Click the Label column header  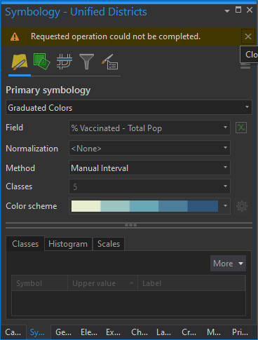coord(191,283)
